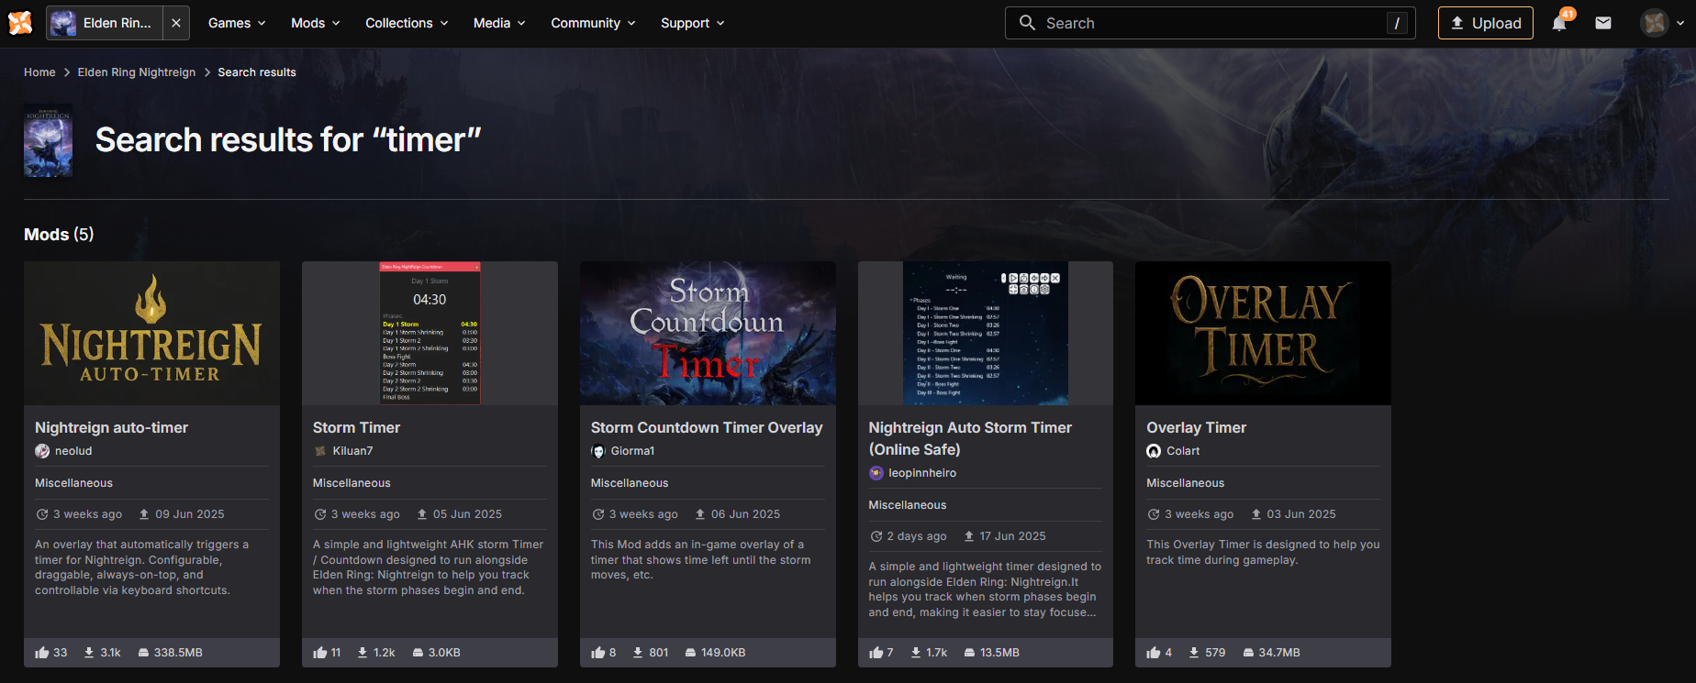The width and height of the screenshot is (1696, 683).
Task: Click Miscellaneous category on Storm Countdown Timer Overlay
Action: (630, 483)
